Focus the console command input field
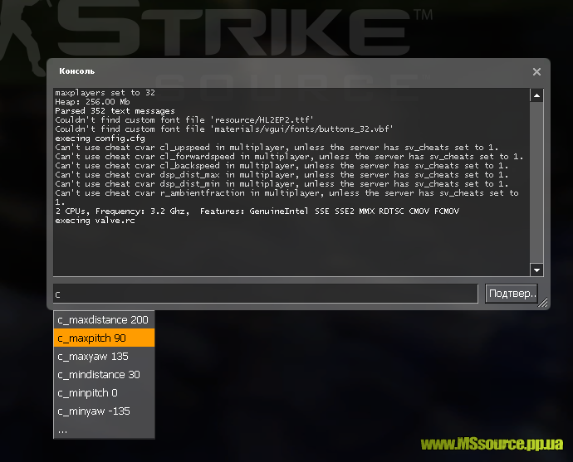 click(266, 294)
